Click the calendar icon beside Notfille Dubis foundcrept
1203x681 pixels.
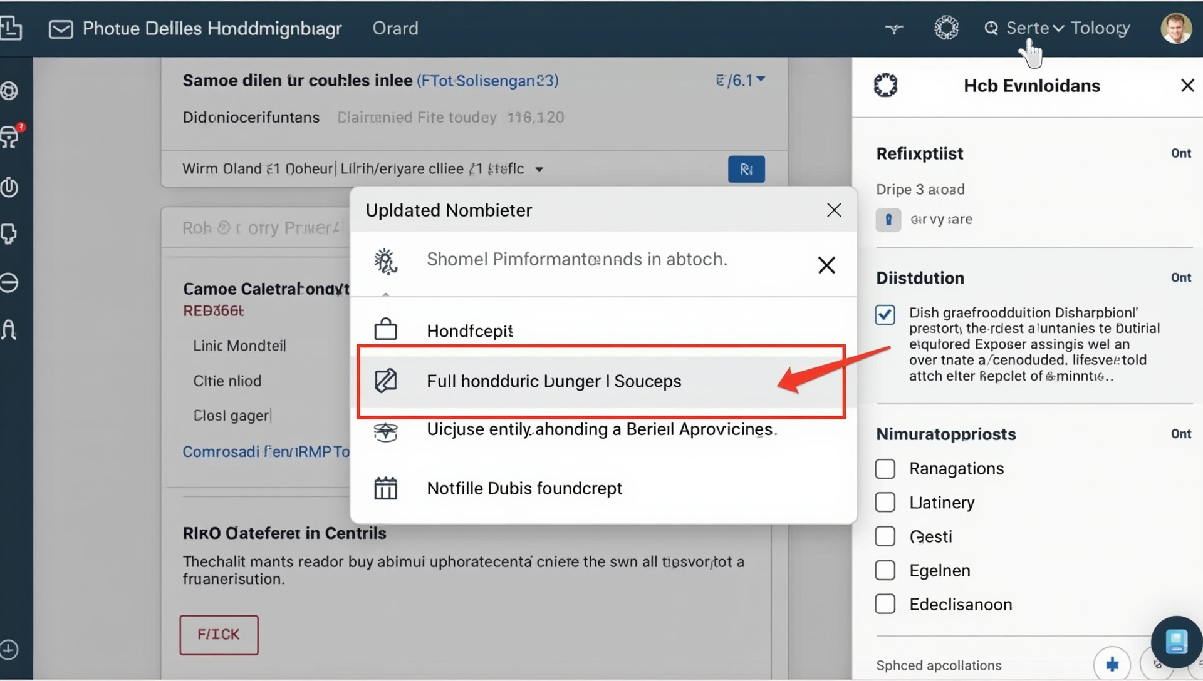coord(385,488)
